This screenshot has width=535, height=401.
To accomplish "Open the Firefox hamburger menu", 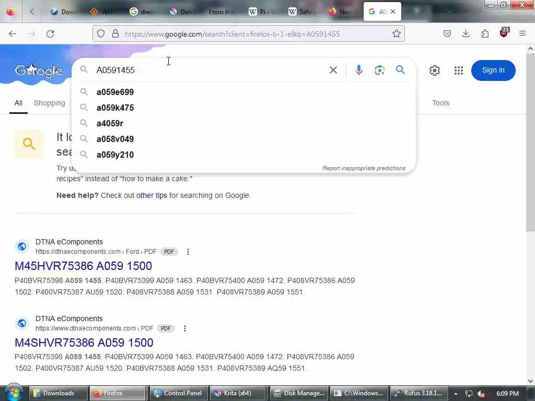I will point(522,33).
